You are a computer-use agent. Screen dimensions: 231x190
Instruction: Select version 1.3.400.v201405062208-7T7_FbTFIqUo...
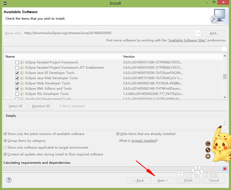coord(153,94)
